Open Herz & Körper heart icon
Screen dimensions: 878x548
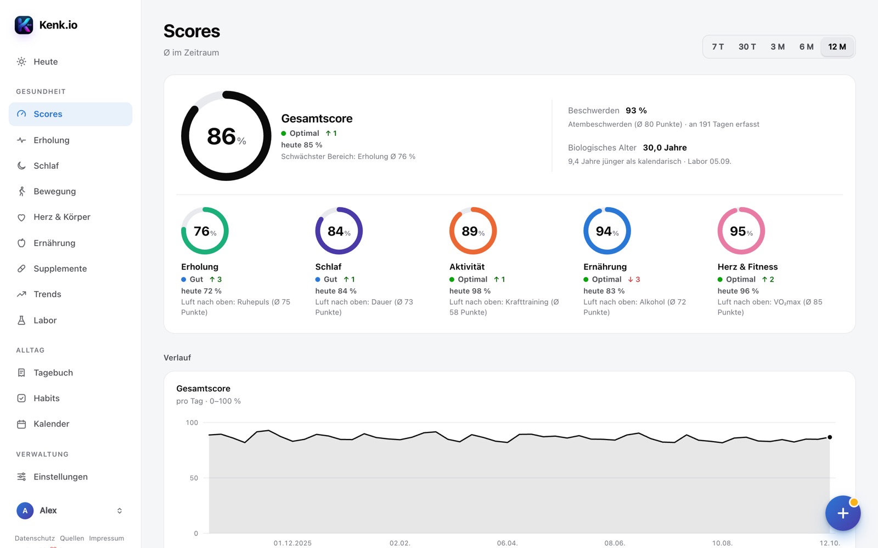(x=21, y=217)
